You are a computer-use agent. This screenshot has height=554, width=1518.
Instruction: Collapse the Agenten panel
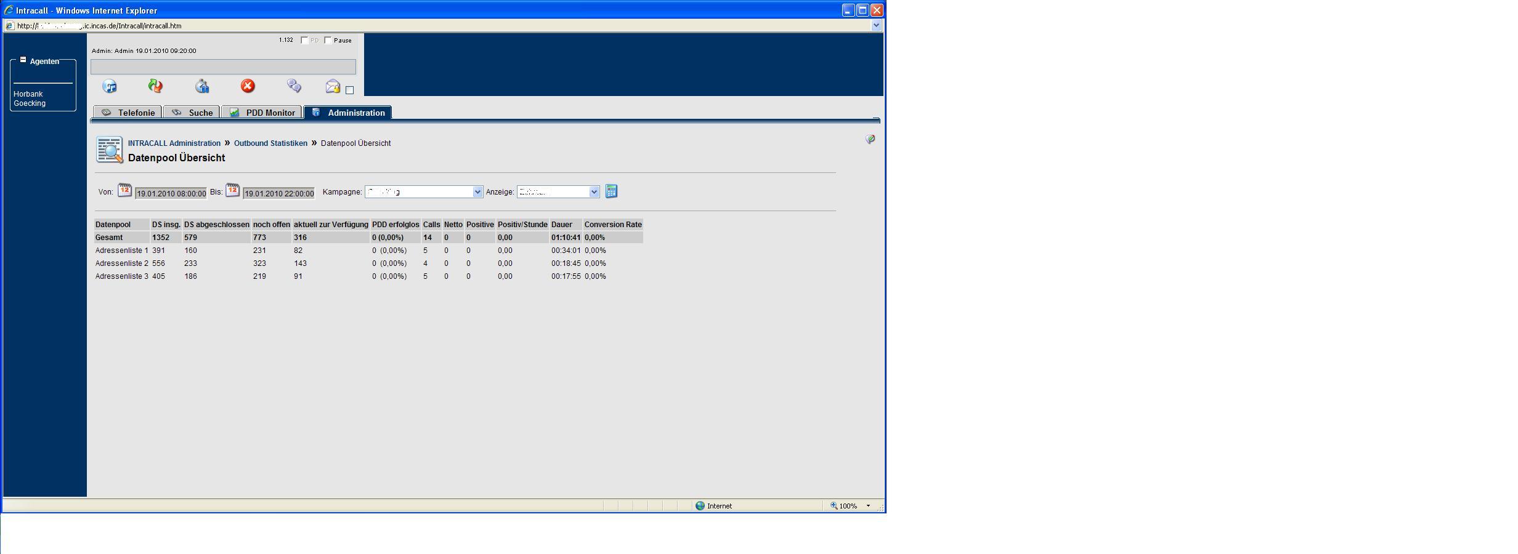pyautogui.click(x=23, y=60)
